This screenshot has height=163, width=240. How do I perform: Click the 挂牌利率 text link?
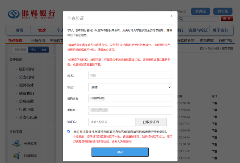30,156
